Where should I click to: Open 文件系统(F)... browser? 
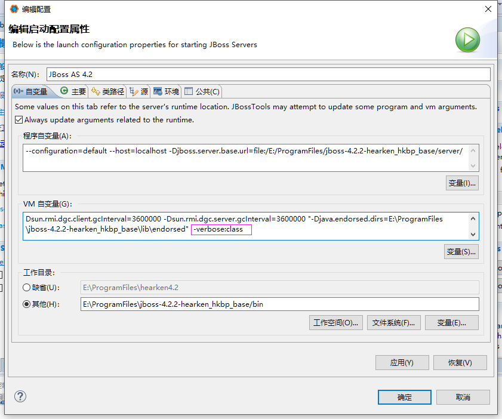pos(393,323)
